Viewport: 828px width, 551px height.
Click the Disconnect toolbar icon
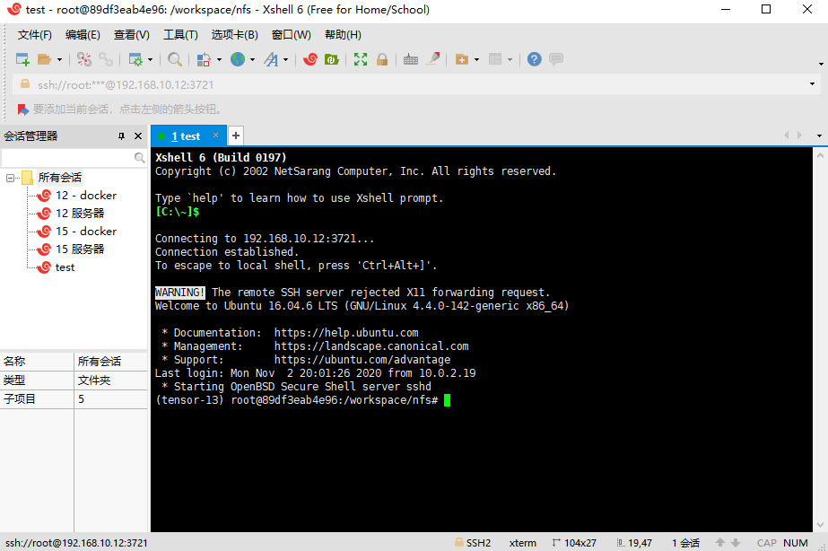coord(84,59)
